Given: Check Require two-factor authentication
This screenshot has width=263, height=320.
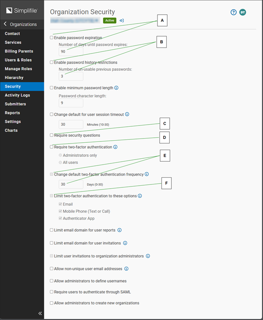Looking at the screenshot, I should pyautogui.click(x=52, y=147).
